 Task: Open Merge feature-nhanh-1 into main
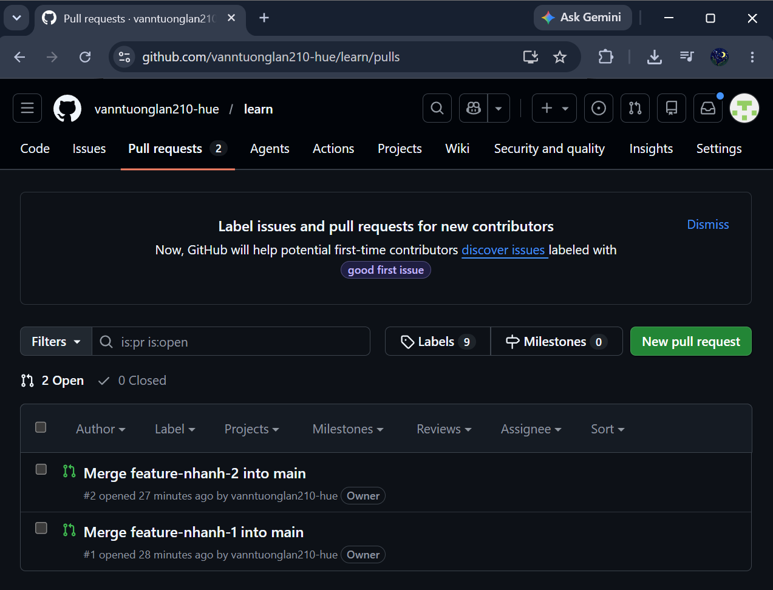[x=194, y=532]
